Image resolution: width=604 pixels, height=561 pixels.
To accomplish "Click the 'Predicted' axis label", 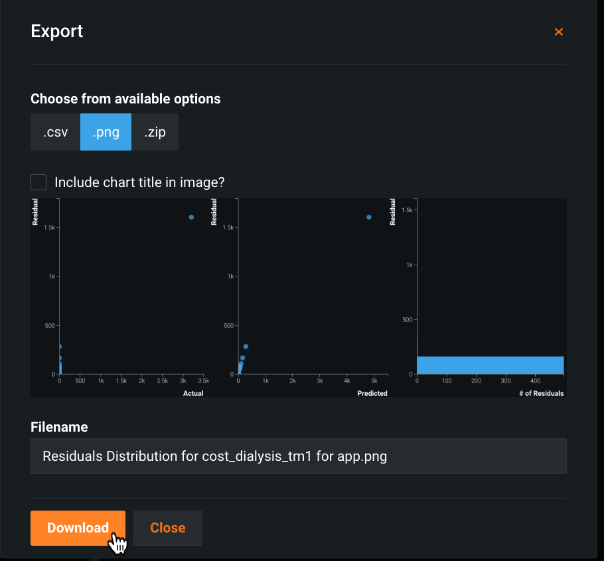I will (371, 393).
